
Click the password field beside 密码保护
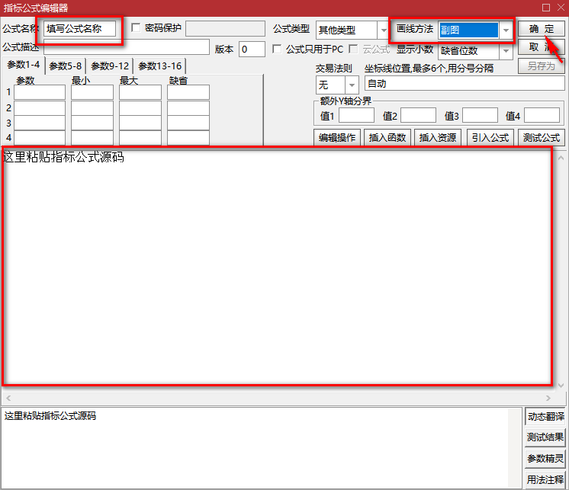pyautogui.click(x=225, y=29)
